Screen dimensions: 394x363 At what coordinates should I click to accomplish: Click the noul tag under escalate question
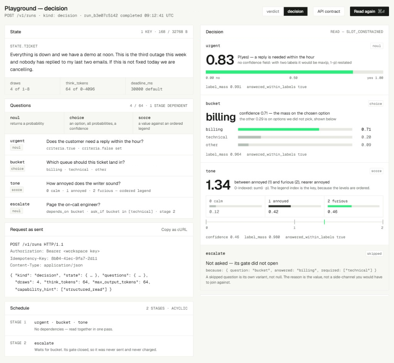point(16,211)
